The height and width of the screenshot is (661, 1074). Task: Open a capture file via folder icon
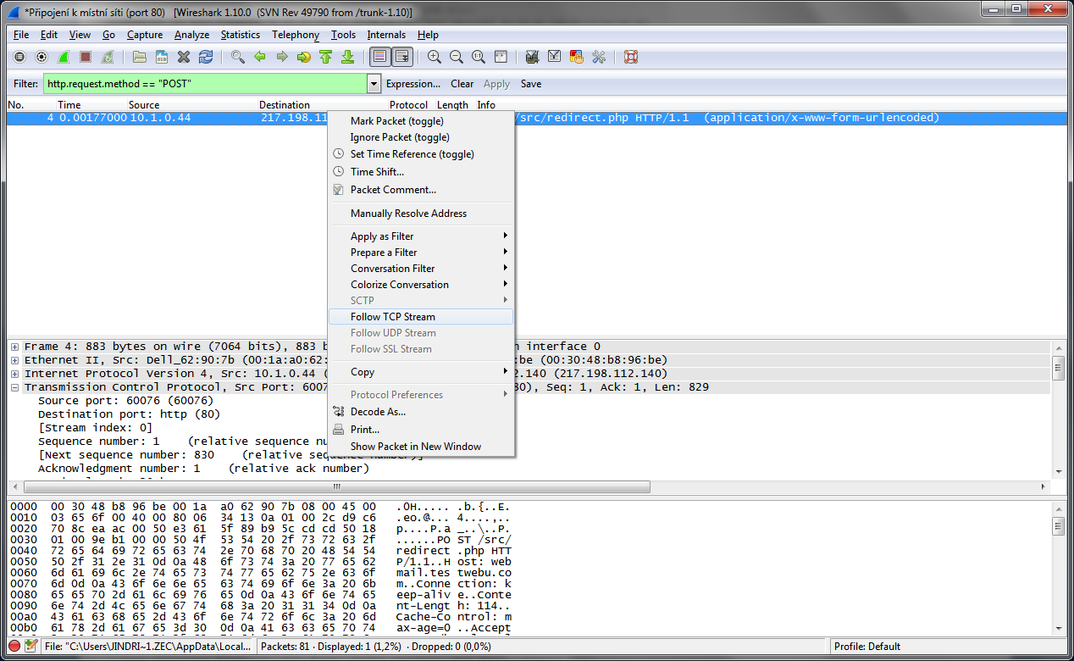tap(140, 57)
